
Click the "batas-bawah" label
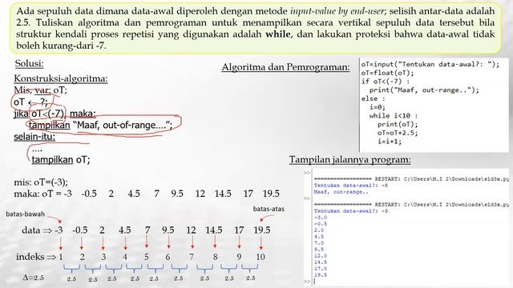25,214
